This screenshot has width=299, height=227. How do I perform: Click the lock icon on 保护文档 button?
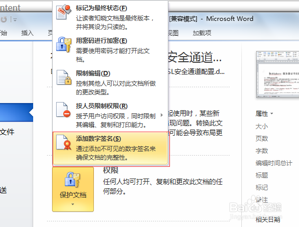tap(72, 180)
